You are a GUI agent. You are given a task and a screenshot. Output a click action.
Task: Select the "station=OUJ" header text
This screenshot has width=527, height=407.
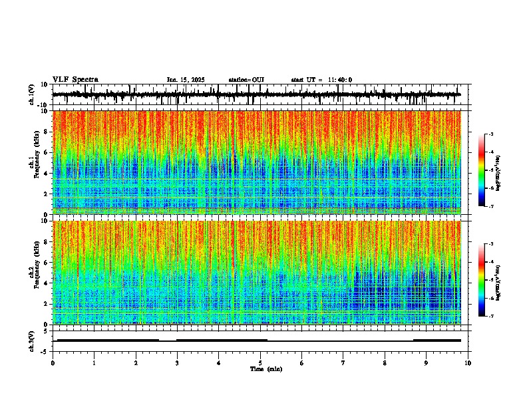(x=246, y=80)
